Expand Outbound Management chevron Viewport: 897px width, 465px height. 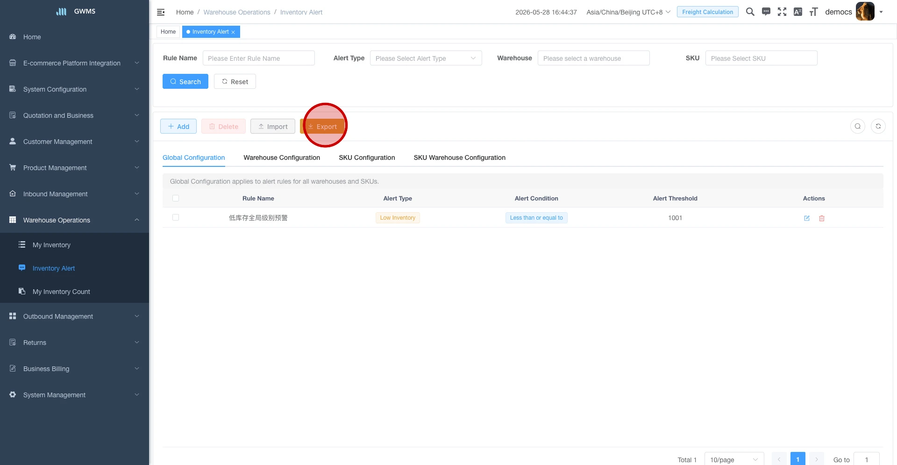pos(137,316)
